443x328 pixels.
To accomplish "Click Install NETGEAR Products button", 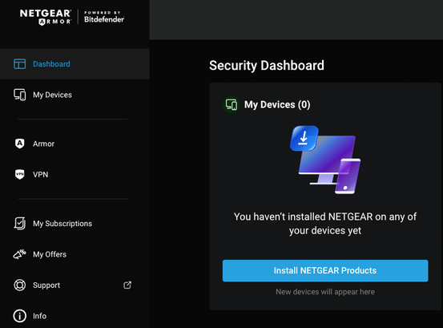I will [x=325, y=270].
